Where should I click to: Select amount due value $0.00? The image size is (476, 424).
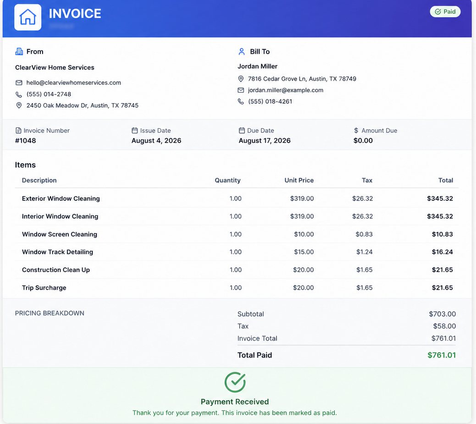[363, 141]
